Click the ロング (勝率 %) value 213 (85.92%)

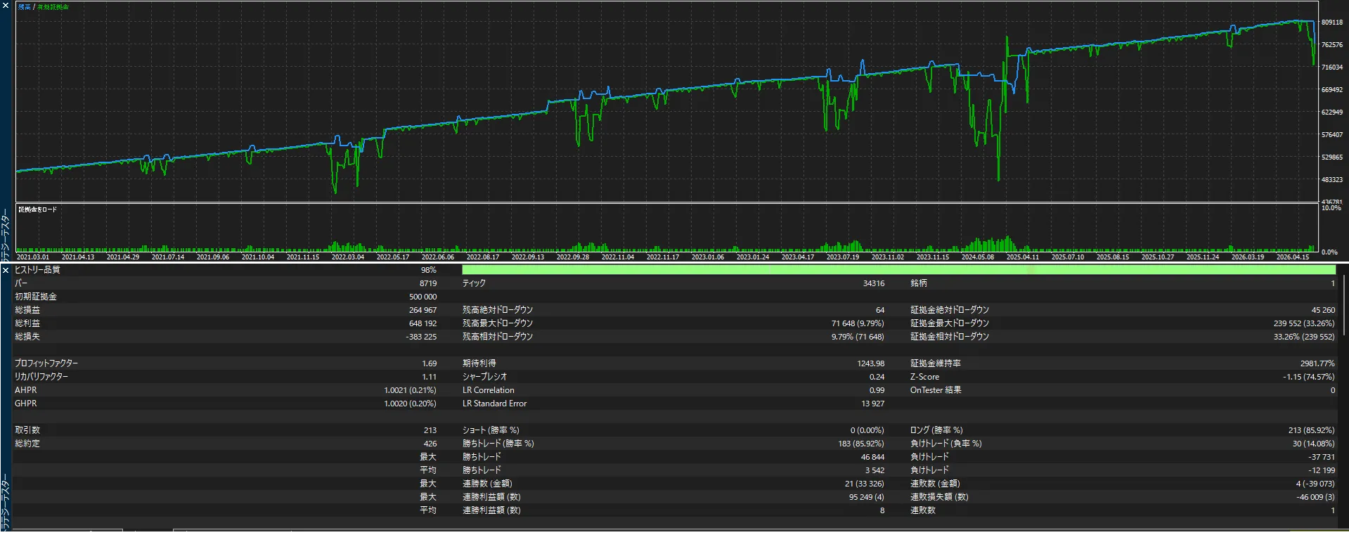pos(1312,430)
